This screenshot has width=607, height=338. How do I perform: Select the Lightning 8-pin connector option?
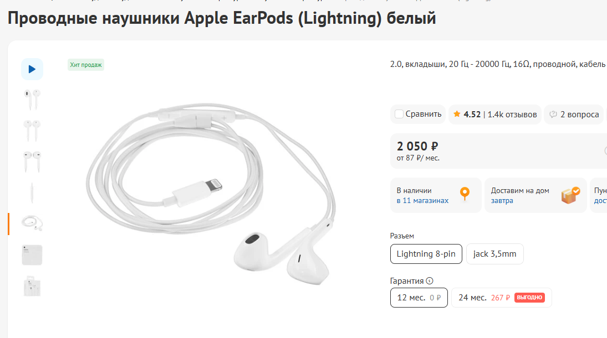[426, 254]
